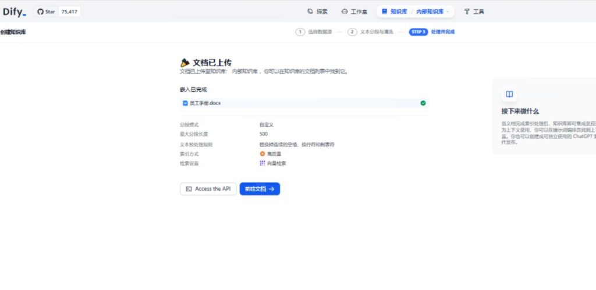Click the book icon in the side panel

pos(509,94)
